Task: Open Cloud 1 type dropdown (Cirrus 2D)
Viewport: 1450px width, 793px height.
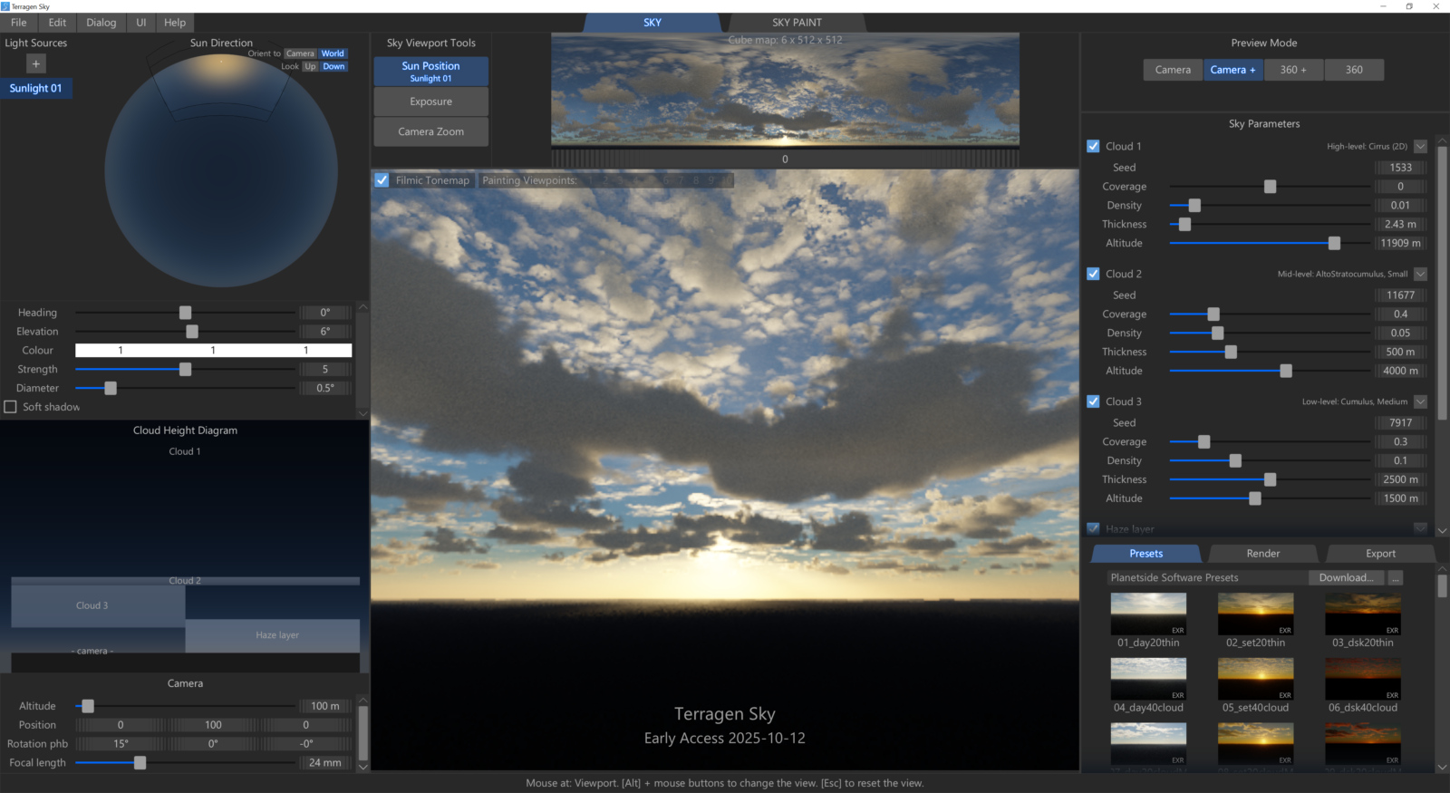Action: point(1420,146)
